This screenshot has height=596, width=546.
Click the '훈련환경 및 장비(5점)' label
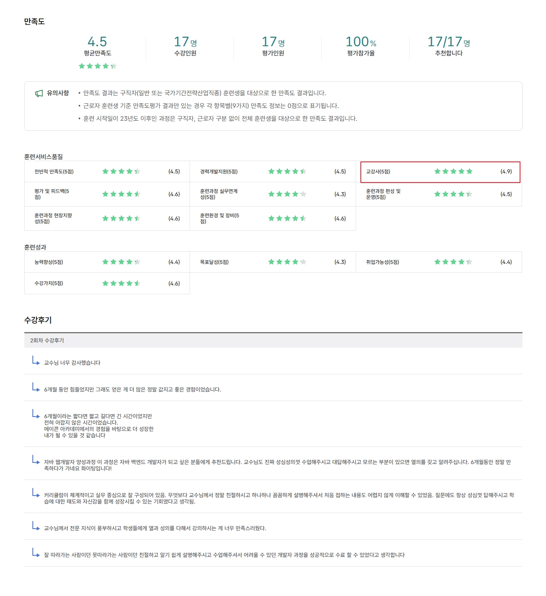point(220,218)
